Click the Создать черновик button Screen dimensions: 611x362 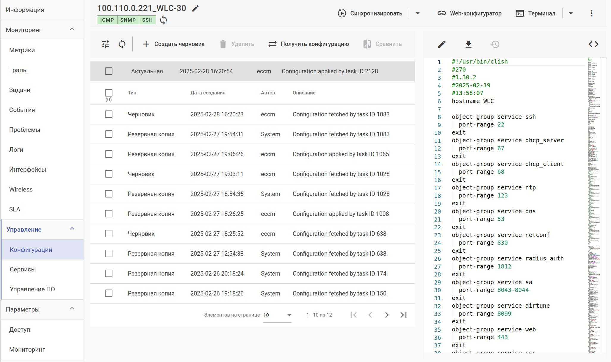[x=174, y=44]
